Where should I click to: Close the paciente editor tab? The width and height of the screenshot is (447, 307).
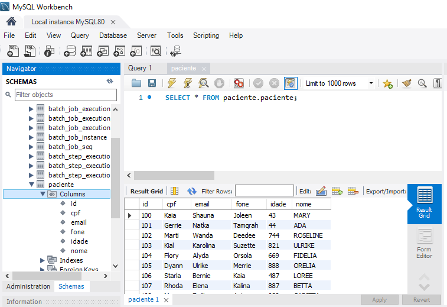(204, 69)
